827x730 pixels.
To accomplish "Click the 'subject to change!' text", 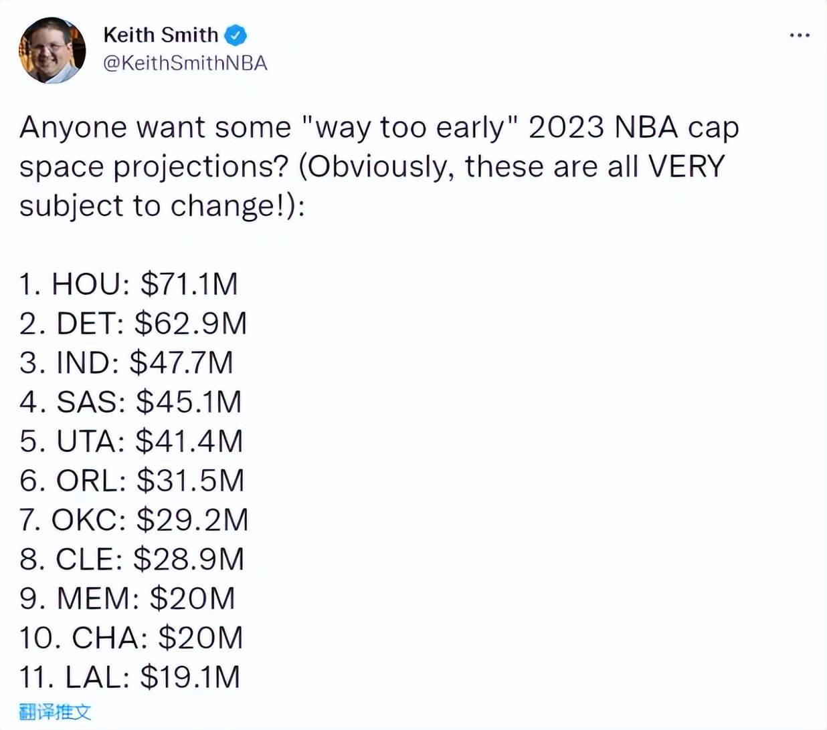I will tap(151, 206).
